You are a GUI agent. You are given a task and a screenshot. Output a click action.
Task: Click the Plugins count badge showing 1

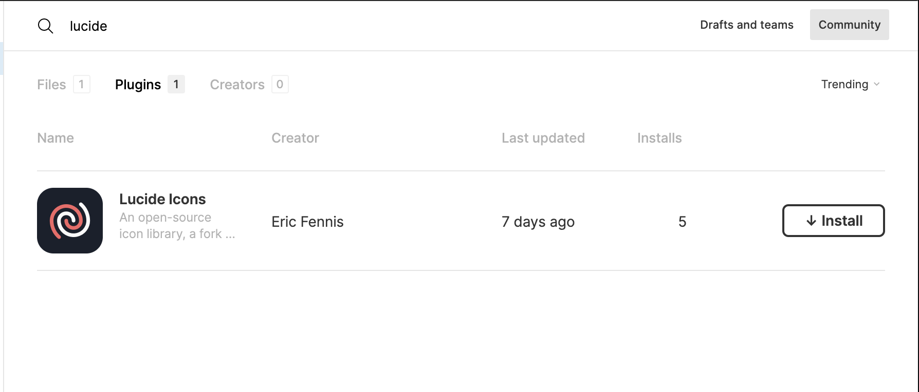point(175,84)
